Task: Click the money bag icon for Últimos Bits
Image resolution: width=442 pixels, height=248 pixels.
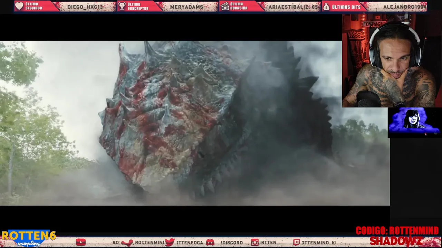Action: [x=326, y=6]
